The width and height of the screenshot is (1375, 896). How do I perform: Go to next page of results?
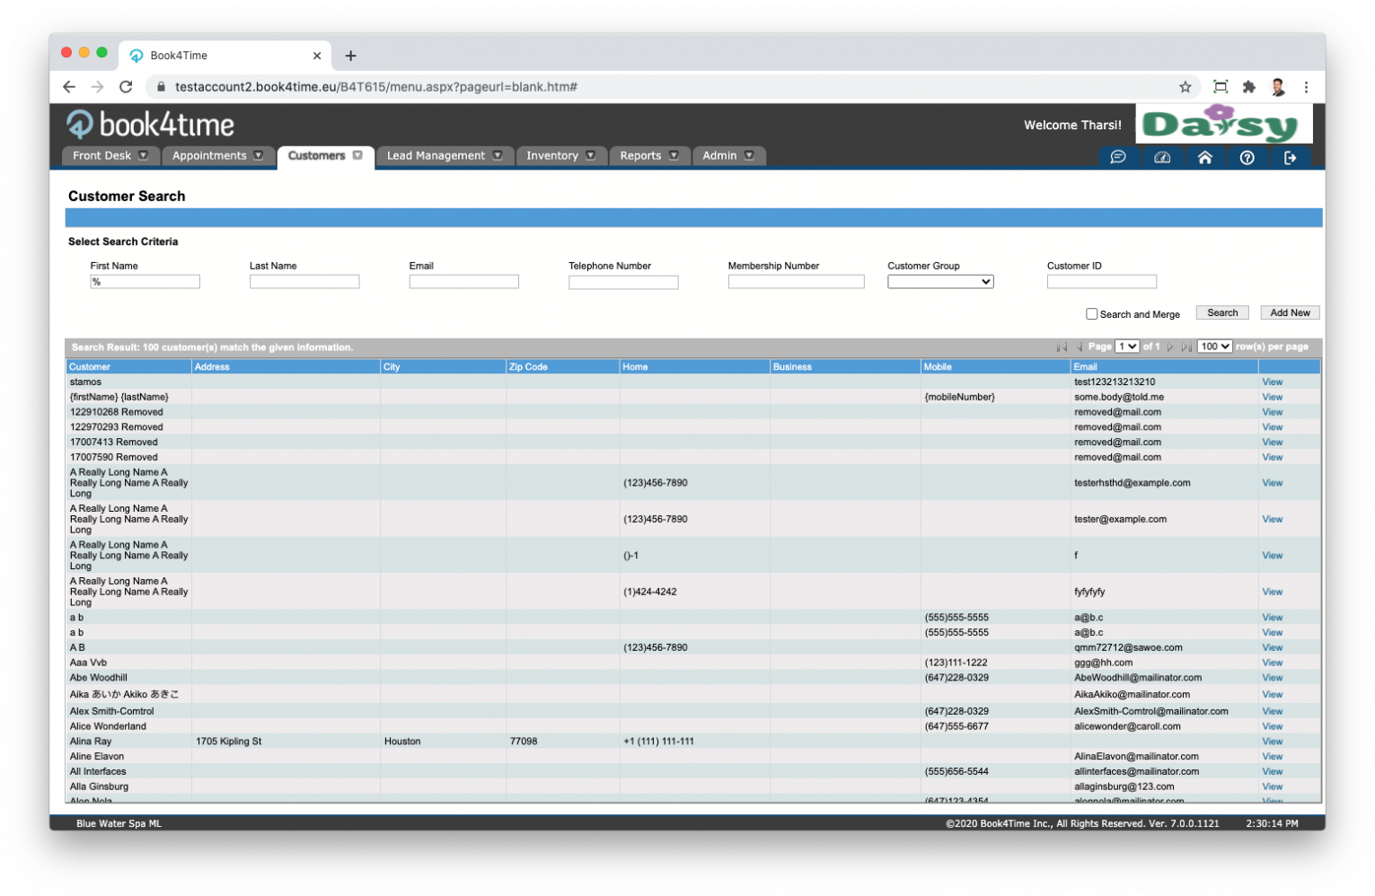coord(1170,347)
